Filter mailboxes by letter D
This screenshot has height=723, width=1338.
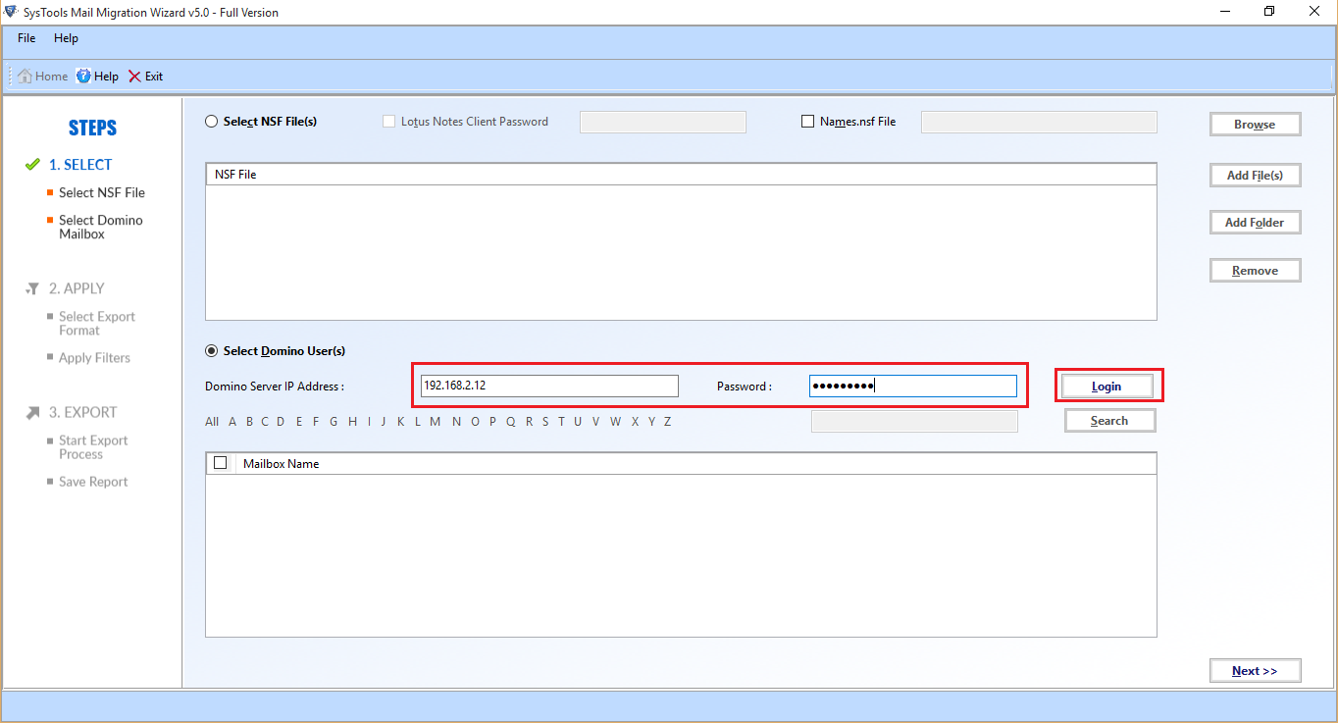coord(281,422)
